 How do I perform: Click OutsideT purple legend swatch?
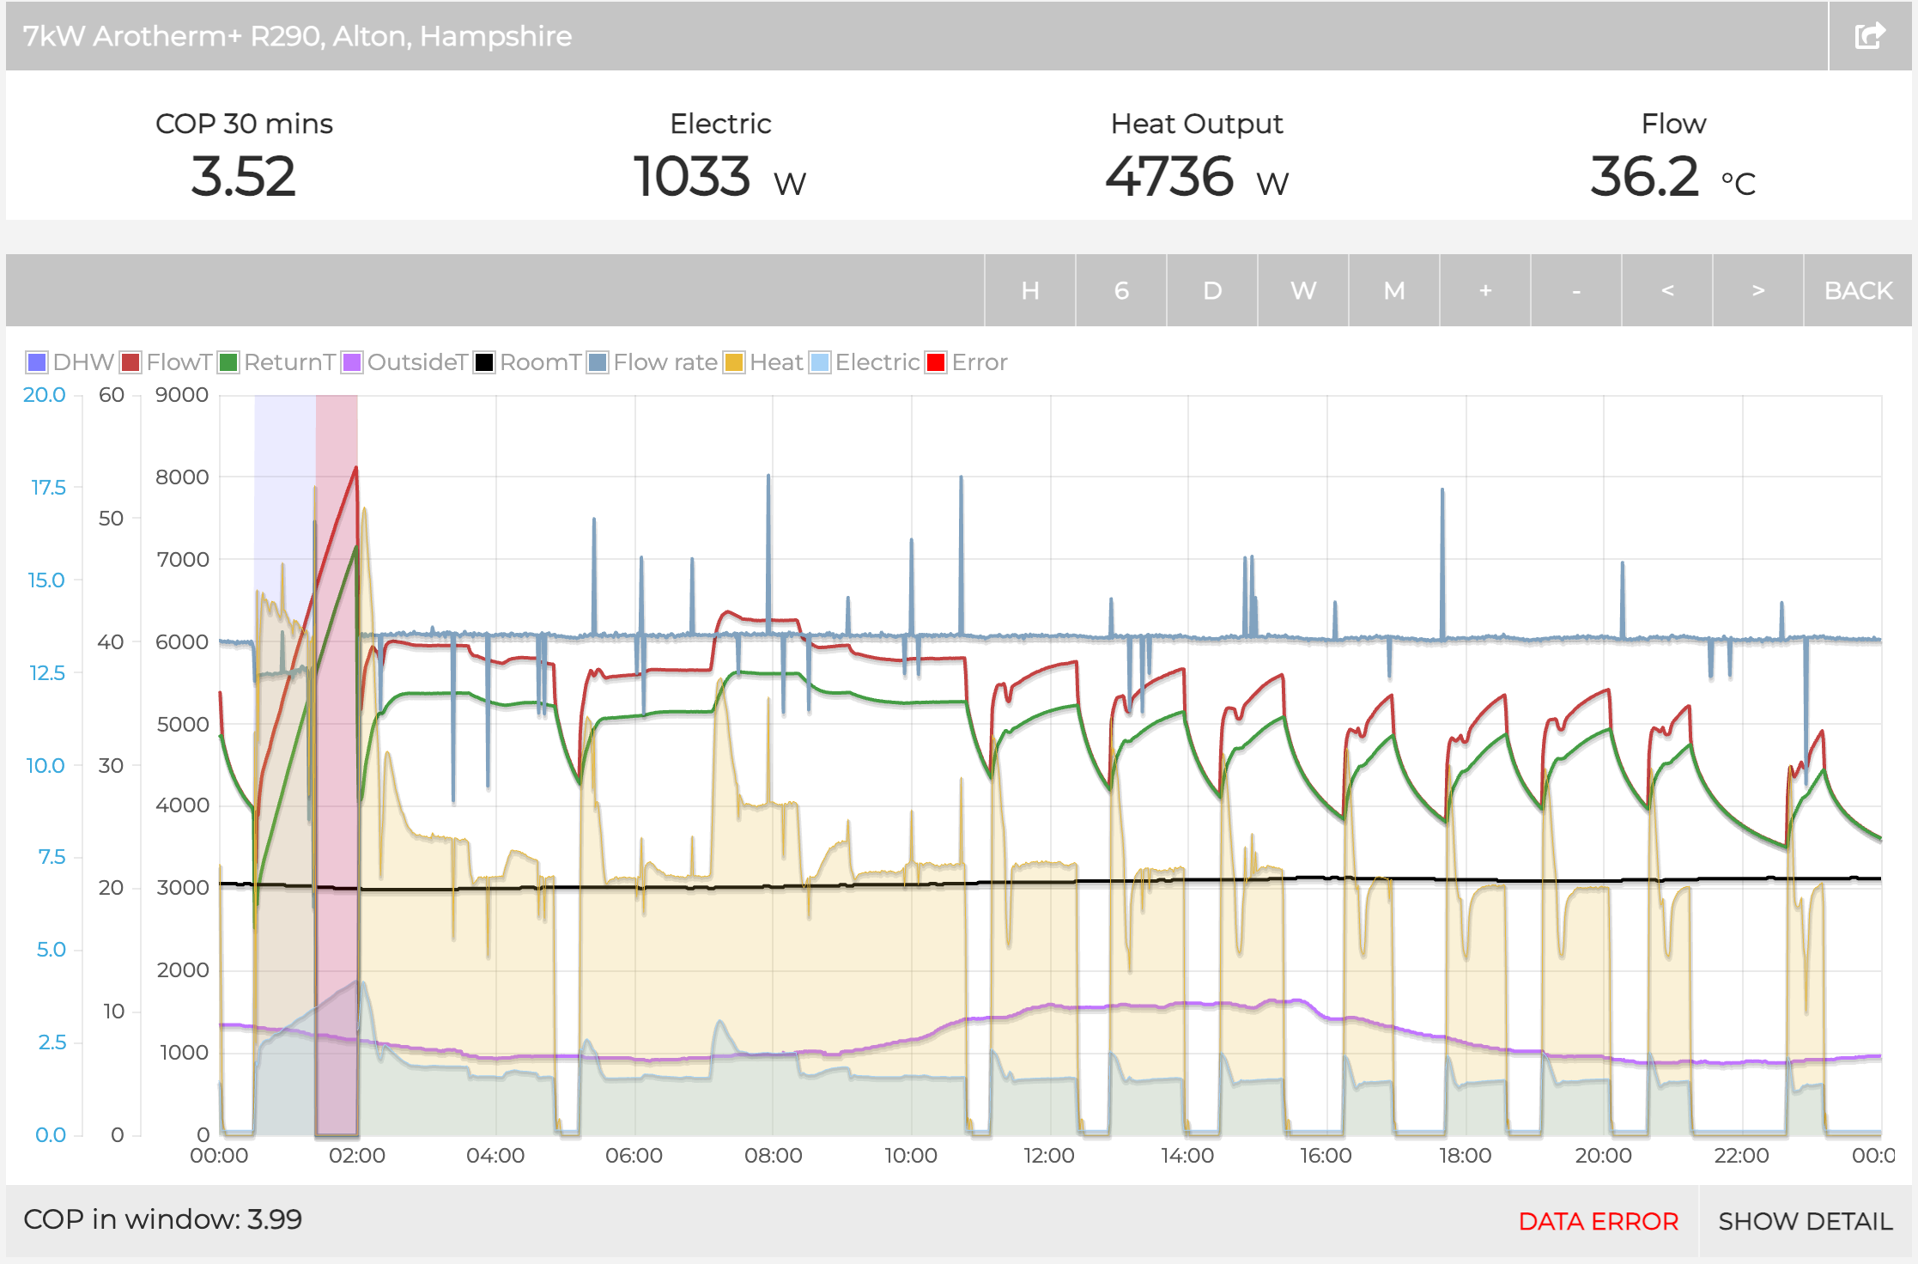pyautogui.click(x=352, y=362)
